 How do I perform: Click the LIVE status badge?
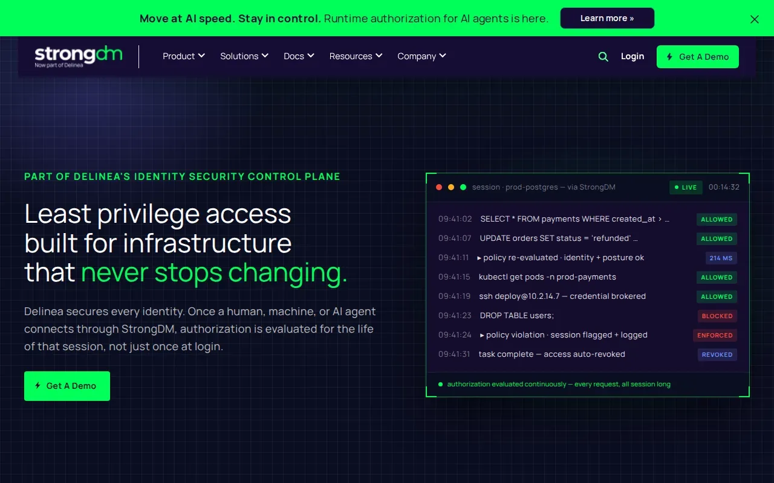686,187
